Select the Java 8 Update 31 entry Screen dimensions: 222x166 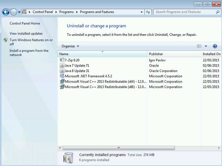click(77, 71)
